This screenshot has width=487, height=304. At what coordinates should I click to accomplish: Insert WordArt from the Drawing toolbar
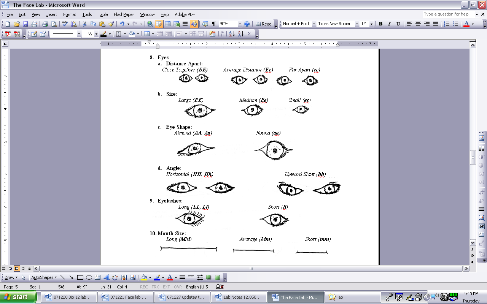point(106,277)
